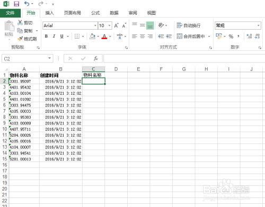Expand the Name Box C2 dropdown arrow

click(x=49, y=58)
